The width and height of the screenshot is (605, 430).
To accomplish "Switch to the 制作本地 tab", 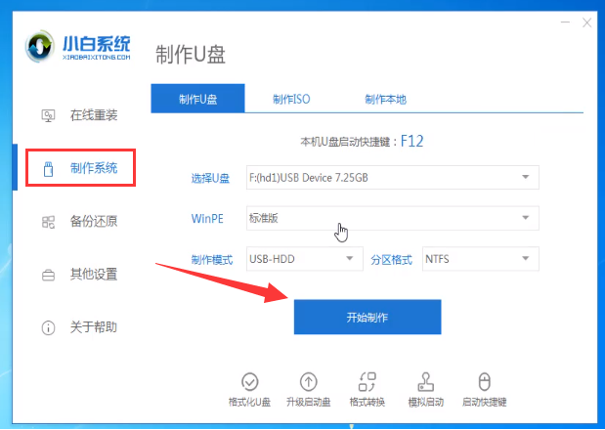I will (385, 99).
